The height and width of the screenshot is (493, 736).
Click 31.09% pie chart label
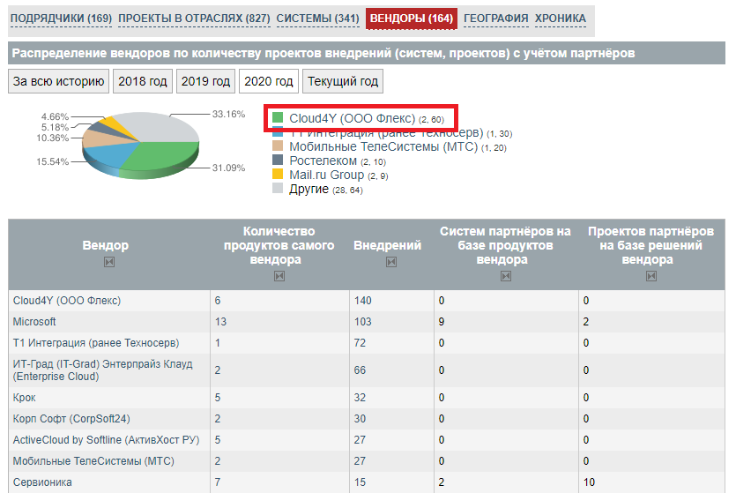pos(228,168)
